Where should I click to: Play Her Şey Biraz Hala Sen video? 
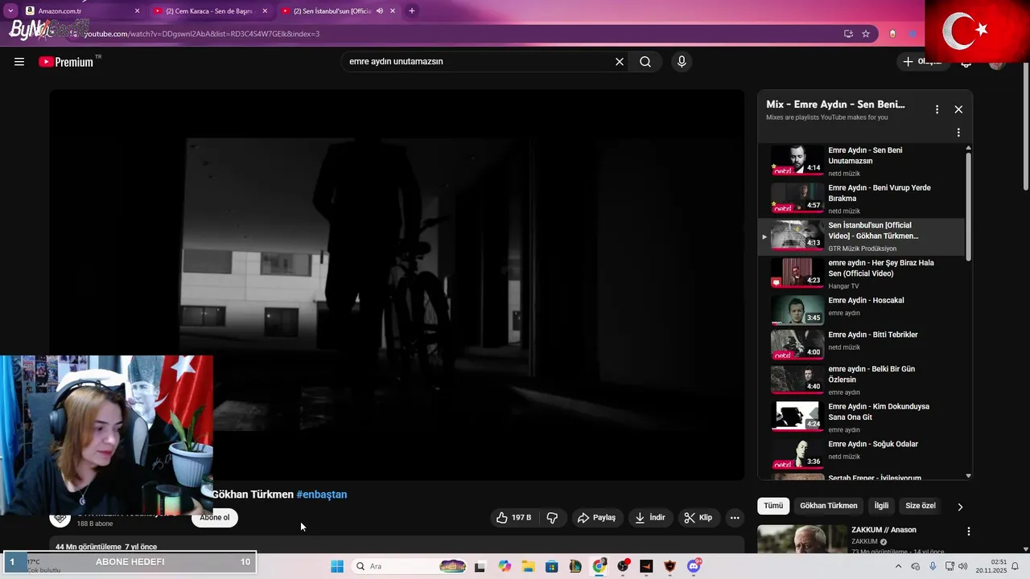(861, 273)
